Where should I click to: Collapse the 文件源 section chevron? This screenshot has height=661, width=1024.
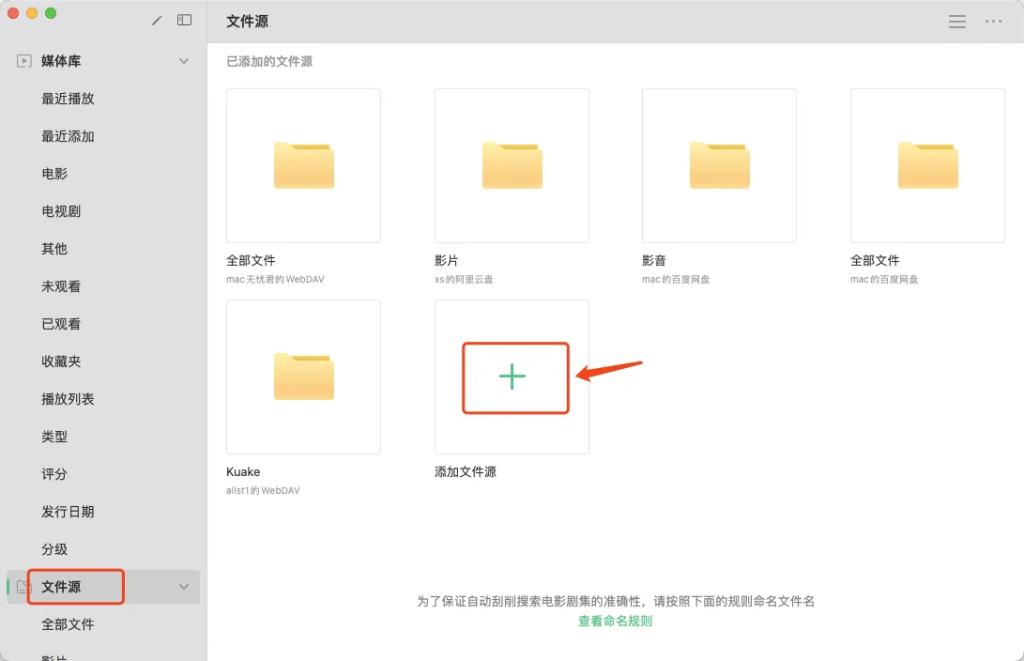pos(184,587)
